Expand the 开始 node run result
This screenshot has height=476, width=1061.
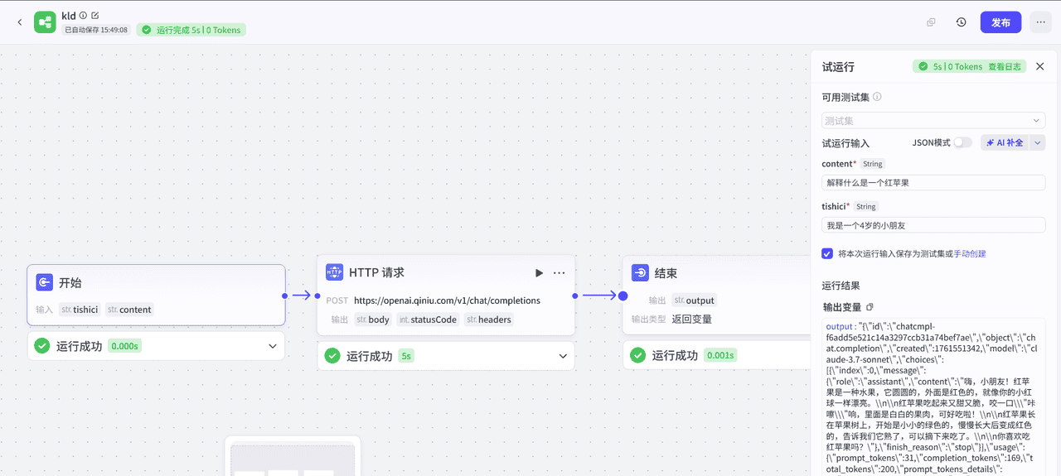[x=272, y=346]
